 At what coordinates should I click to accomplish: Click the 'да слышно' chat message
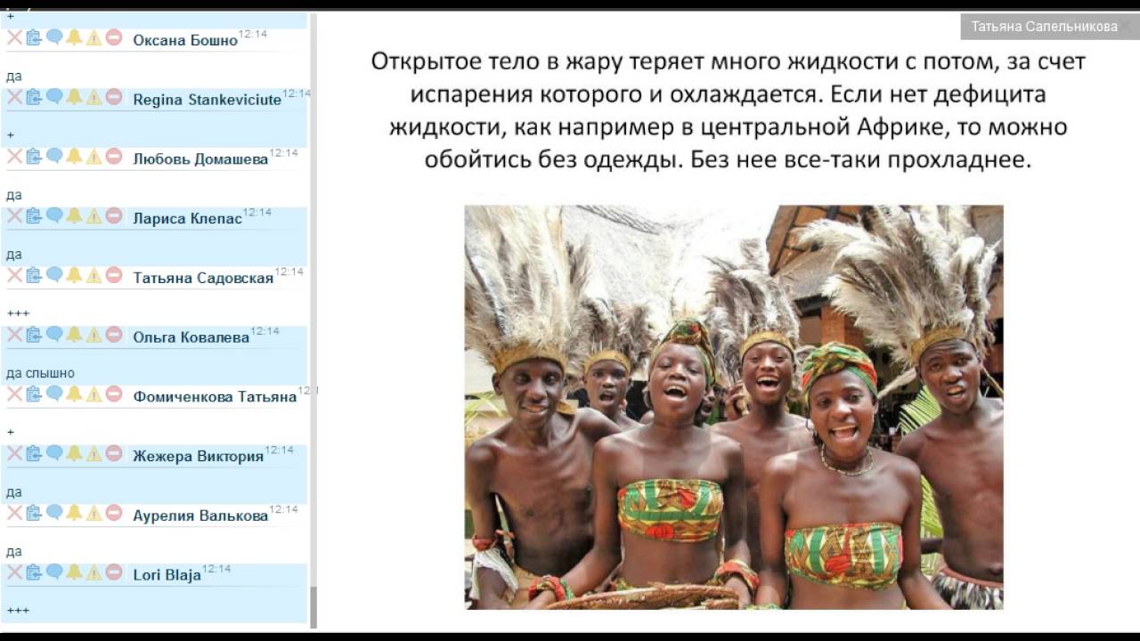tap(40, 373)
